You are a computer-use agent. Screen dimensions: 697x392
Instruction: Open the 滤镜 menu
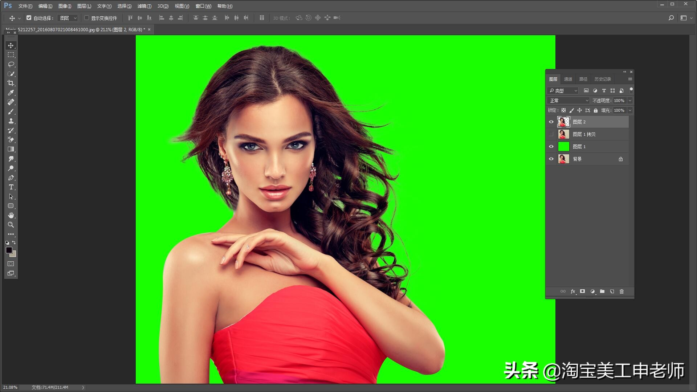click(x=144, y=6)
